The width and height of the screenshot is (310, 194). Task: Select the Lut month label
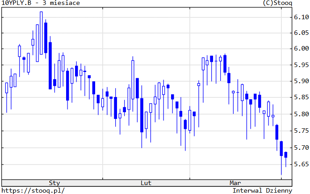[146, 183]
